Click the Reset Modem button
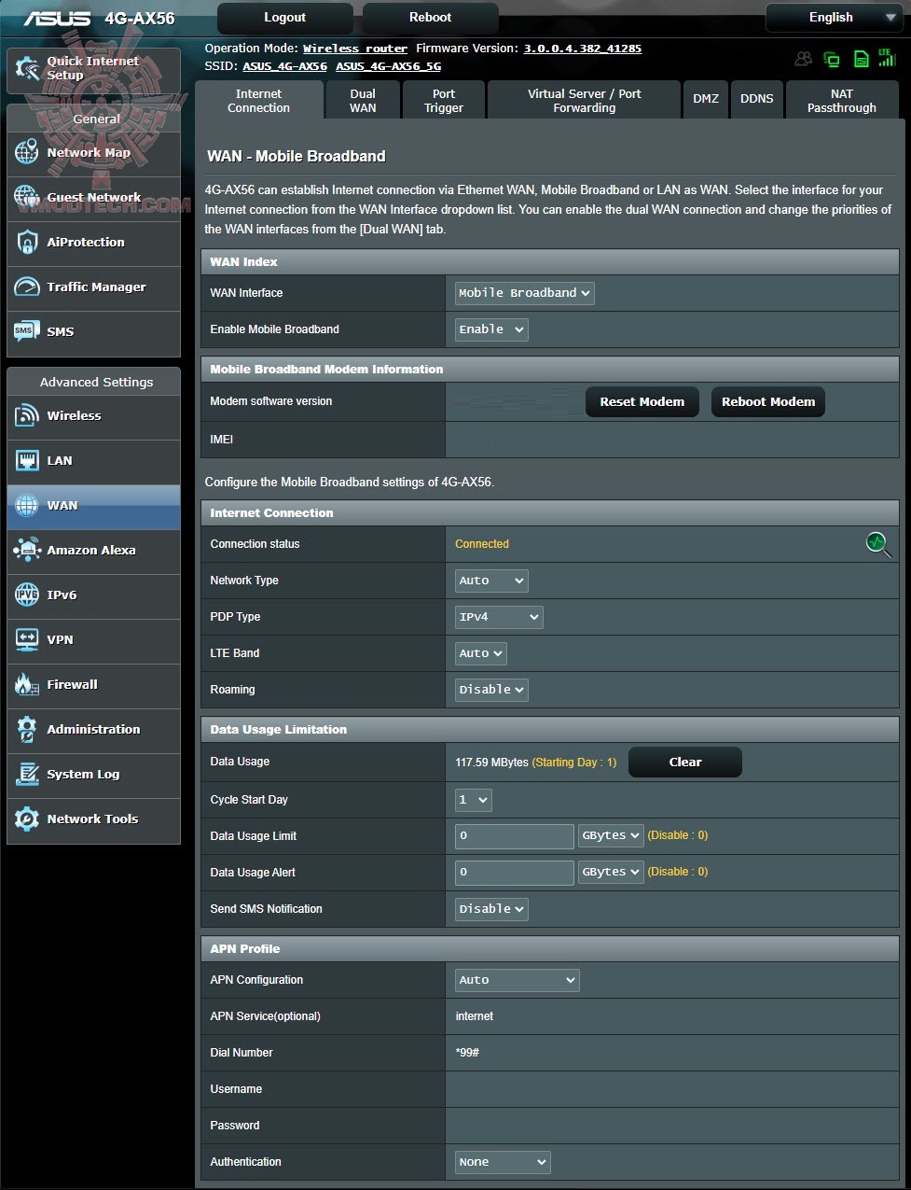The image size is (911, 1190). coord(642,402)
